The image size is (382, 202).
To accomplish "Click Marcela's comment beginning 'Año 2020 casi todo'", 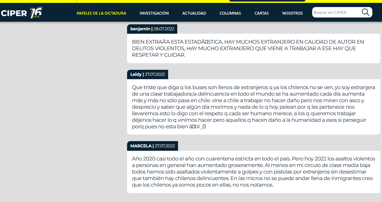I will pyautogui.click(x=253, y=172).
